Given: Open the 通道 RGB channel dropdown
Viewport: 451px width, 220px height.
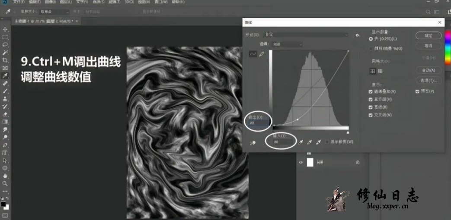Looking at the screenshot, I should 287,44.
